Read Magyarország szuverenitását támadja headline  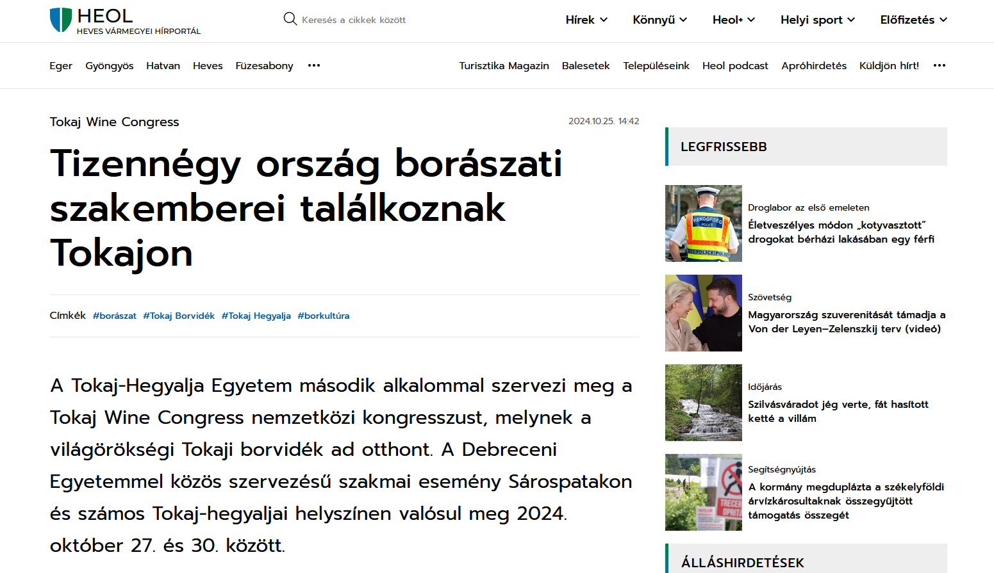847,321
